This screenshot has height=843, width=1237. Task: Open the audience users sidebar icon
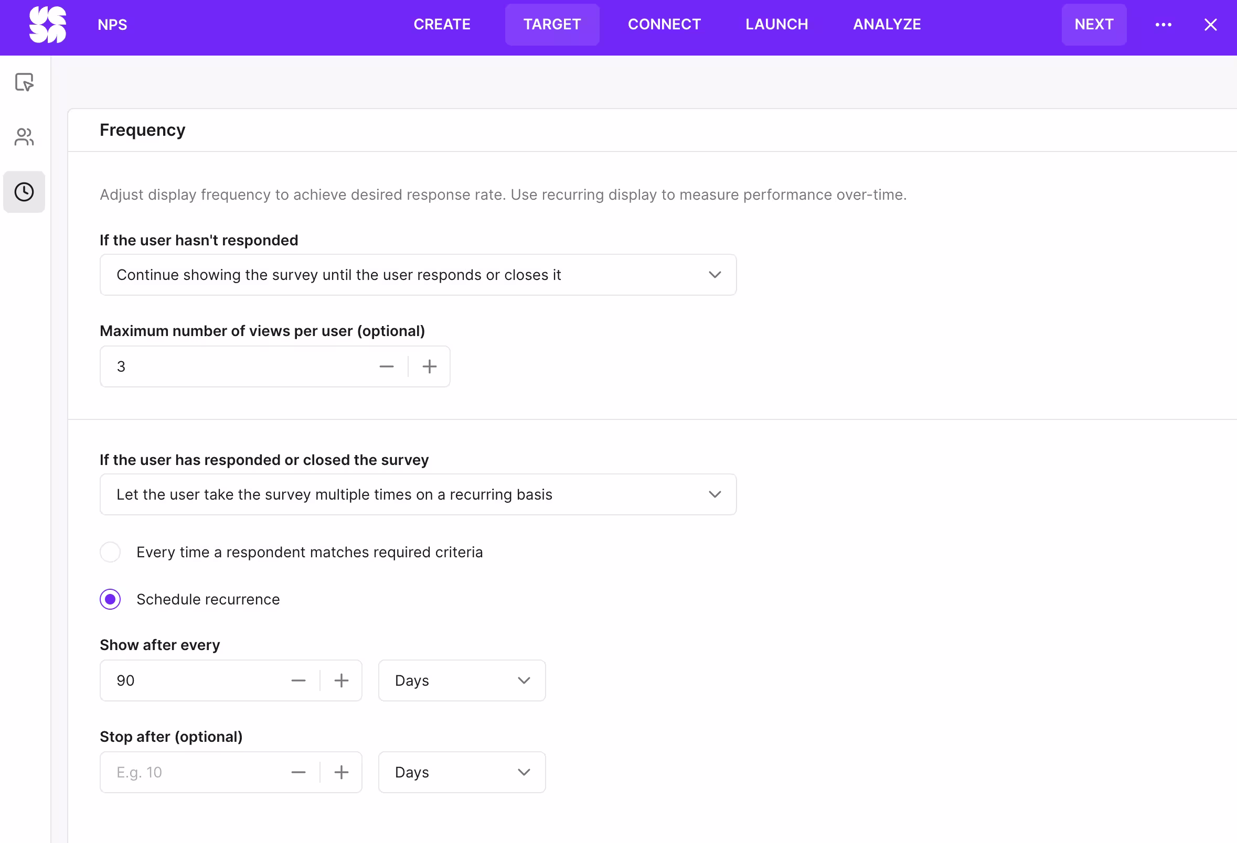tap(24, 137)
